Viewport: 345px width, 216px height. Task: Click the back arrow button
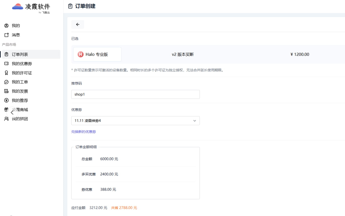tap(78, 24)
